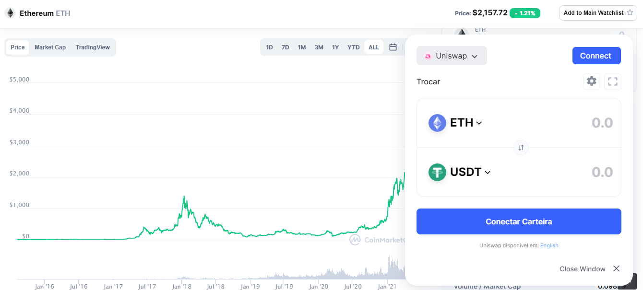This screenshot has width=643, height=290.
Task: Select the YTD time range
Action: pyautogui.click(x=354, y=47)
